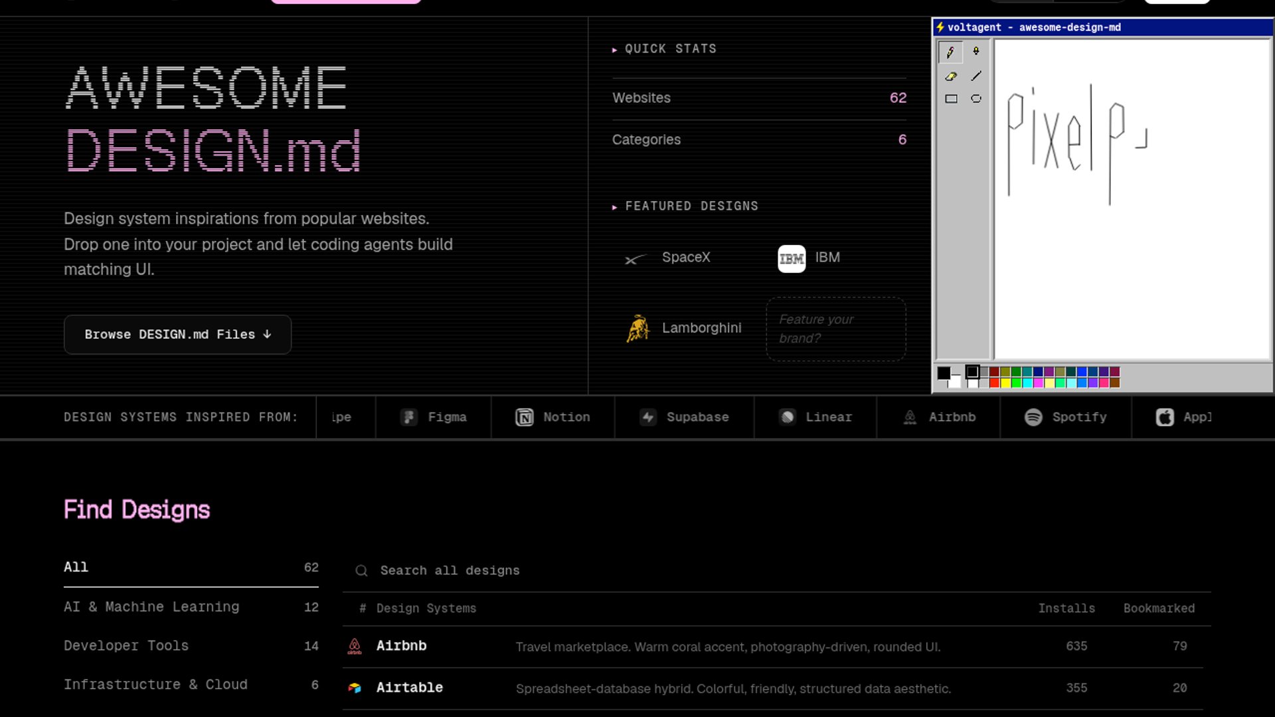Select the All category filter
1275x717 pixels.
[76, 567]
